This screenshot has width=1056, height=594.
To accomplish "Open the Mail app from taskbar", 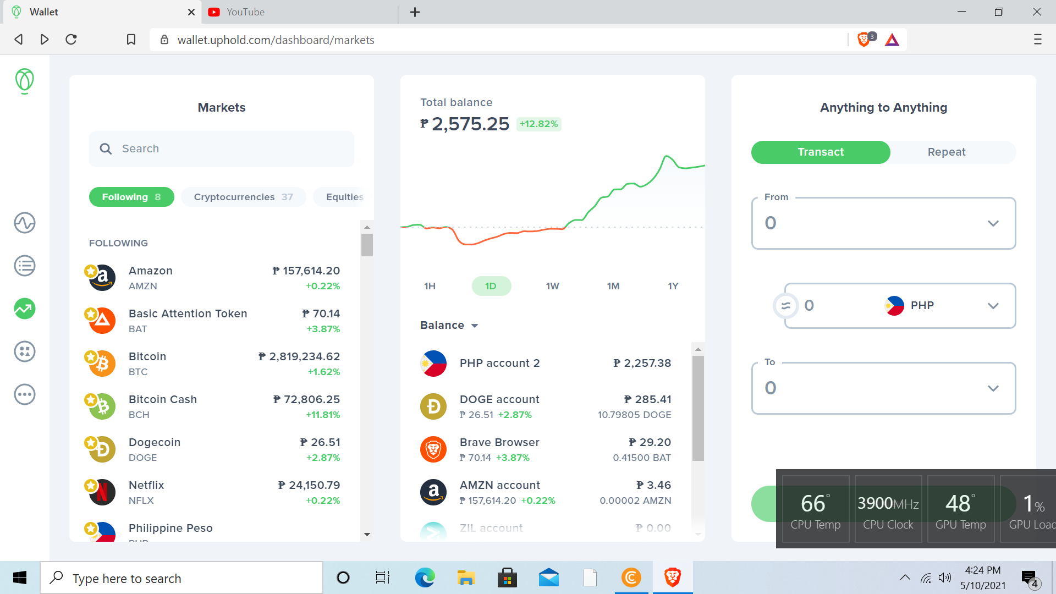I will click(x=549, y=577).
